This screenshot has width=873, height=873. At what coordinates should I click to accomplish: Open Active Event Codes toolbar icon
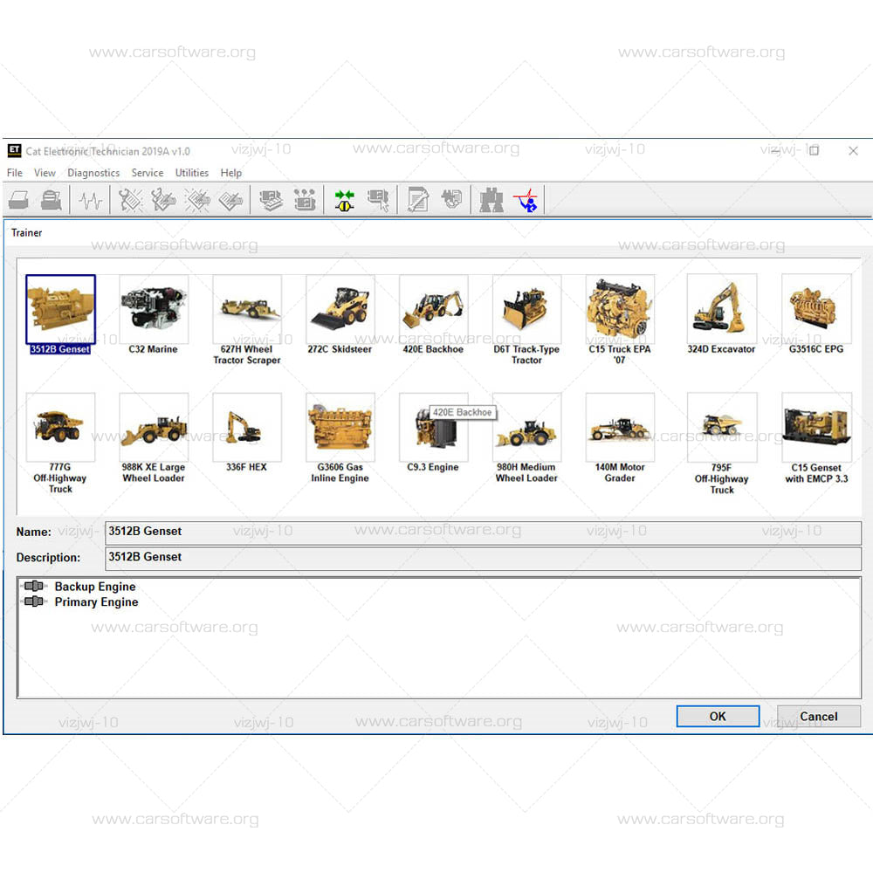pos(197,200)
